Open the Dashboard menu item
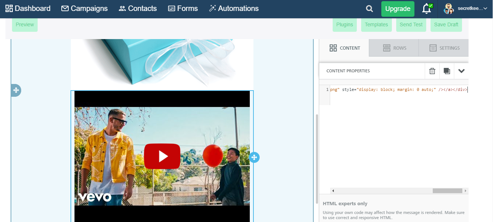 (28, 8)
